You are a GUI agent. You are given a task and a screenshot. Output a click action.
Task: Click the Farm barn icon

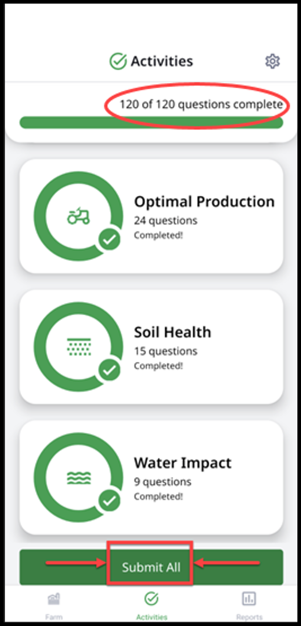click(x=54, y=599)
